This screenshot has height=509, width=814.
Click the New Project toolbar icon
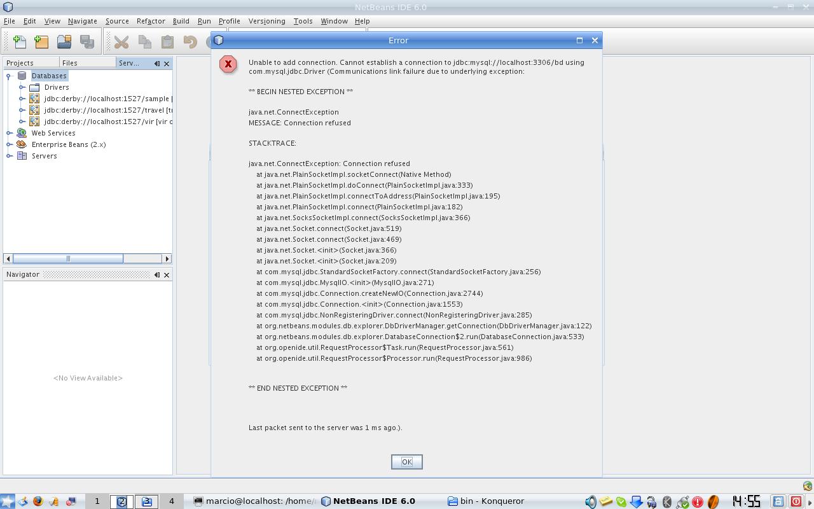coord(42,42)
